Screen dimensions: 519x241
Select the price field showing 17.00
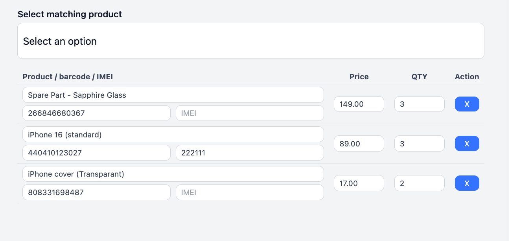tap(359, 183)
